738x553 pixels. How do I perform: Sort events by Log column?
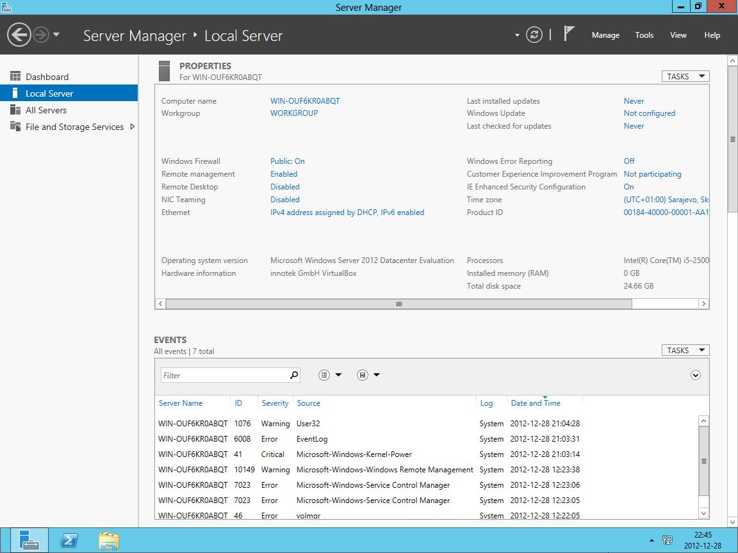486,403
